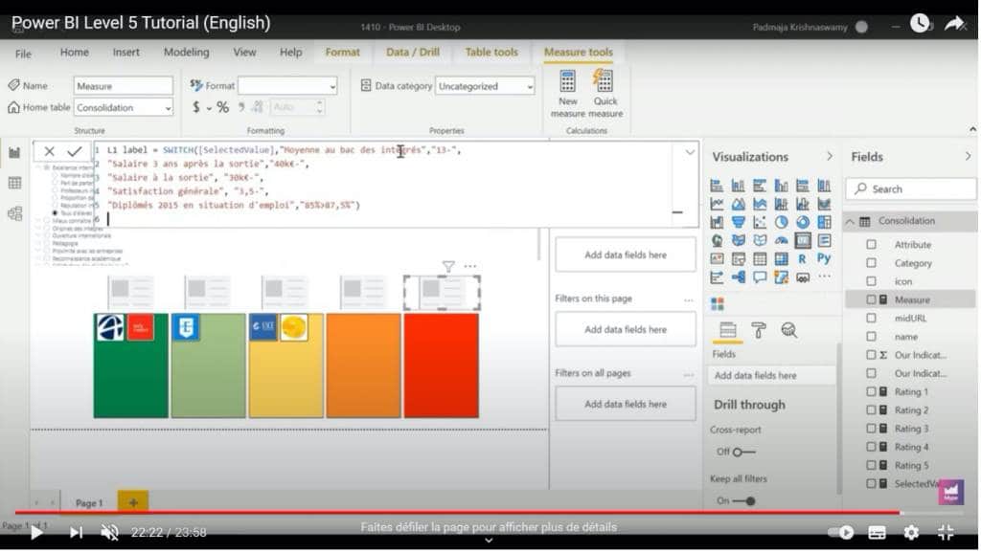Viewport: 981px width, 553px height.
Task: Switch to the View ribbon tab
Action: [x=244, y=53]
